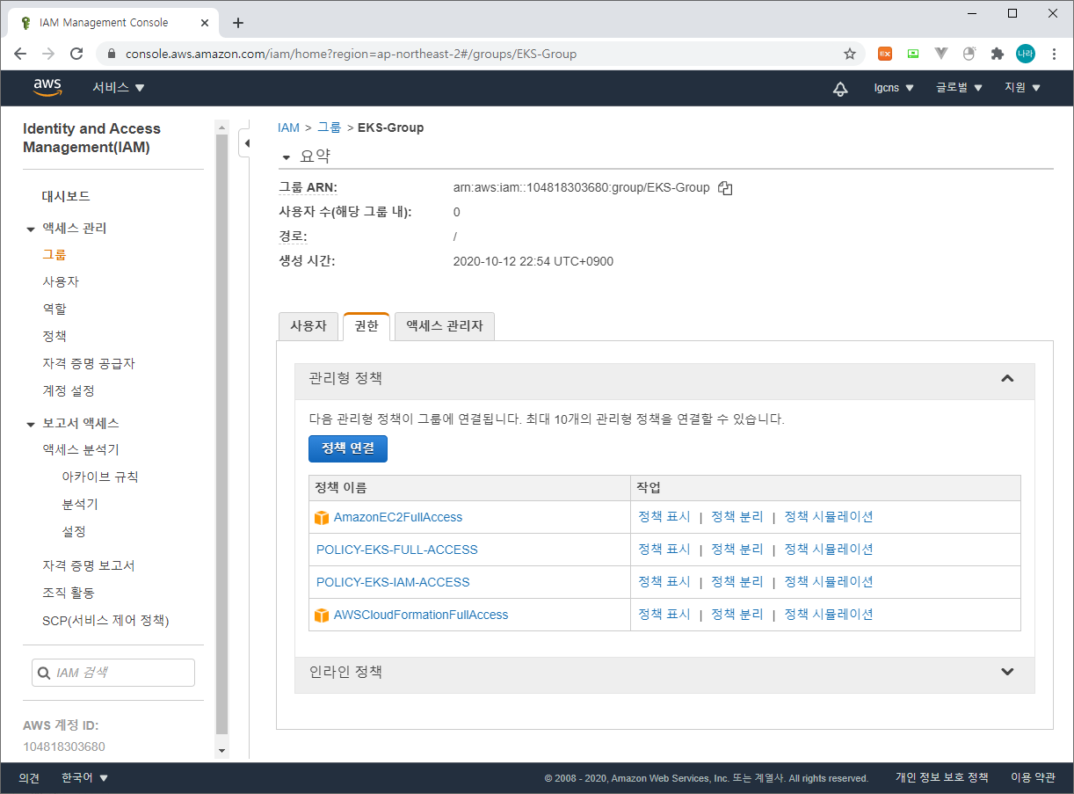Click 정책 시뮬레이션 for POLICY-EKS-IAM-ACCESS
Viewport: 1074px width, 794px height.
coord(829,582)
